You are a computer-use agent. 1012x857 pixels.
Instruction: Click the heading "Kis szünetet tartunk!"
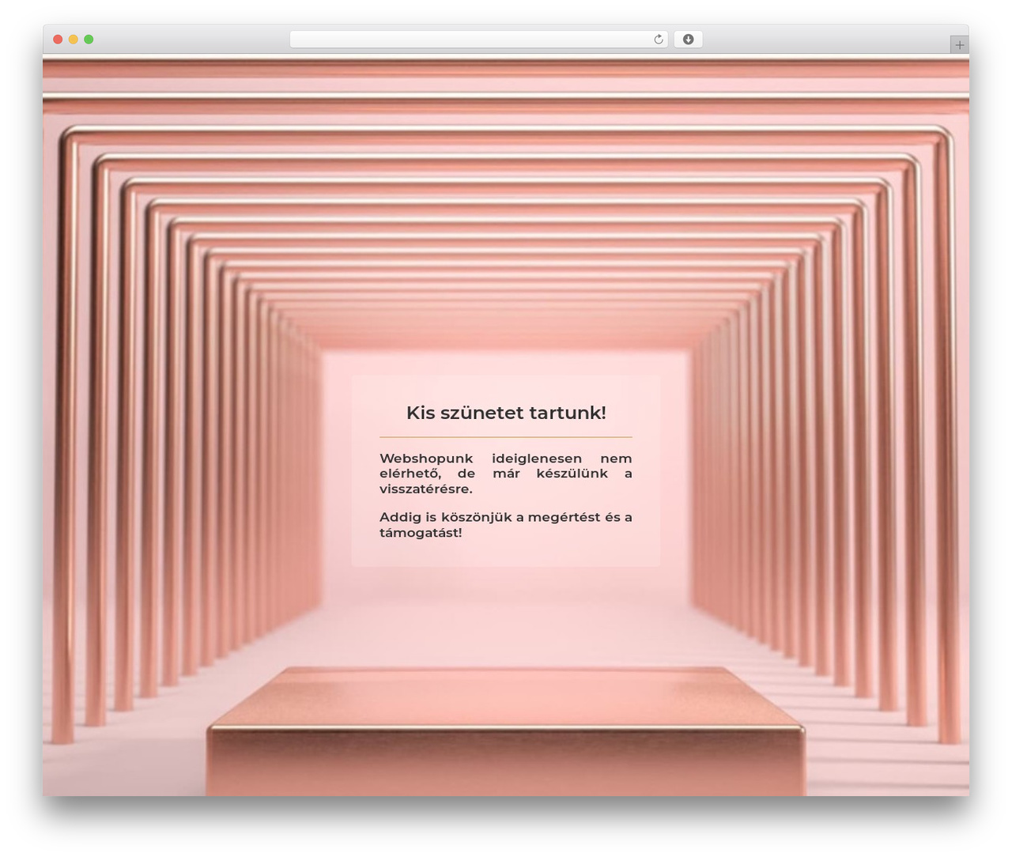(506, 413)
